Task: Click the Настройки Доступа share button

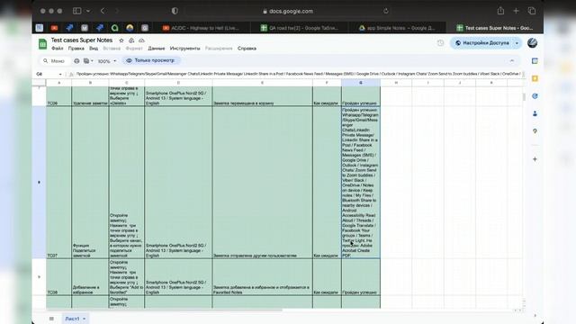Action: click(x=482, y=43)
